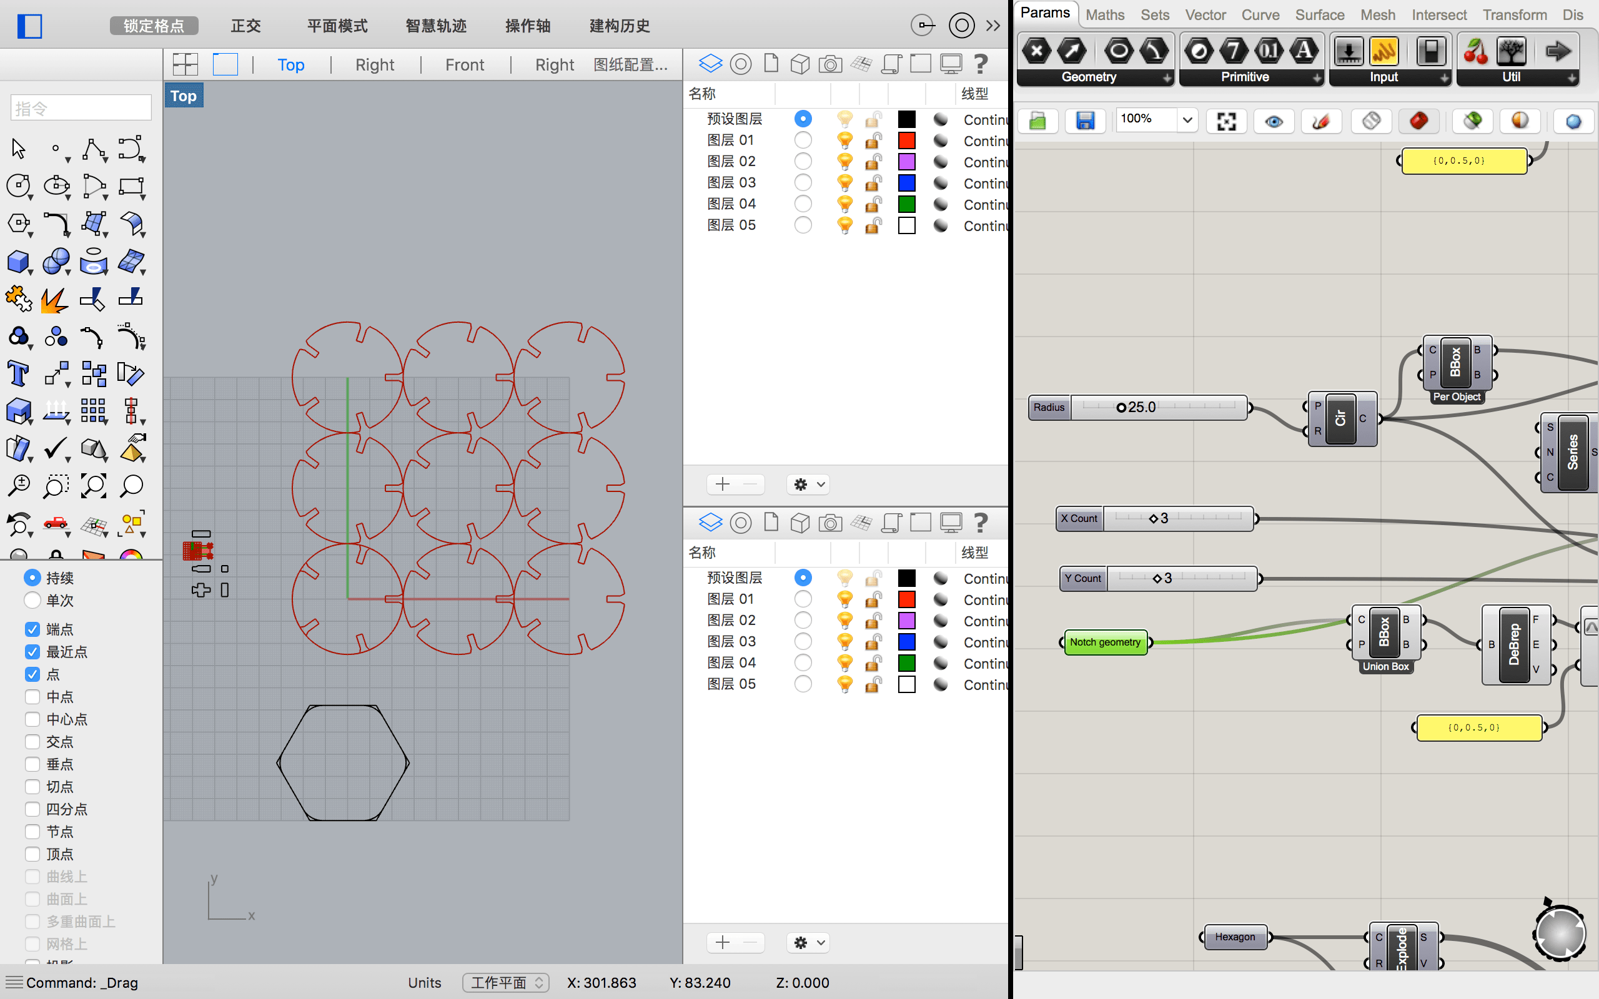Click the Grasshopper zoom extents icon
This screenshot has height=999, width=1599.
[x=1226, y=121]
